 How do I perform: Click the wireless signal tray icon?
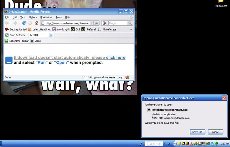coord(216,144)
